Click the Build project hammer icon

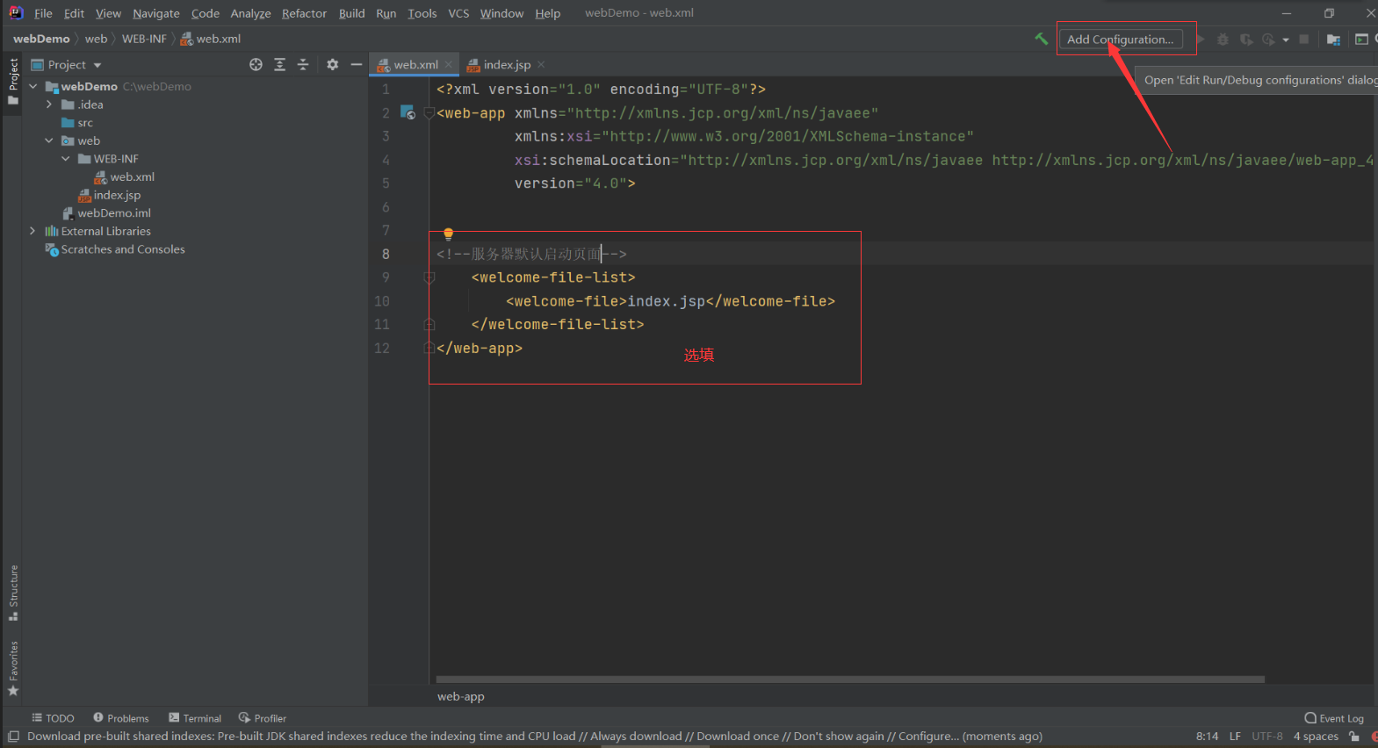1042,39
